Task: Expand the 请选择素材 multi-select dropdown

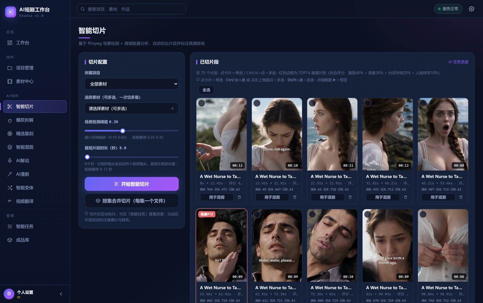Action: [132, 108]
